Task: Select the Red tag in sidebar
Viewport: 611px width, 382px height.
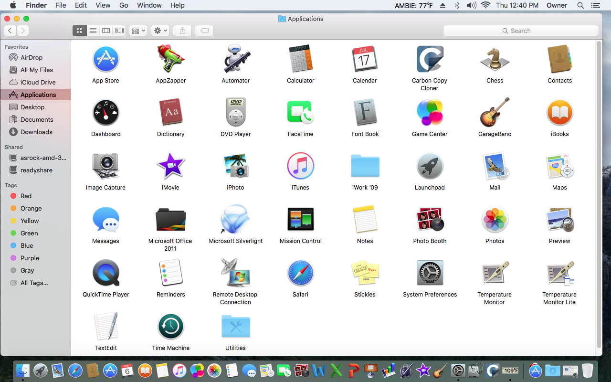Action: click(x=26, y=196)
